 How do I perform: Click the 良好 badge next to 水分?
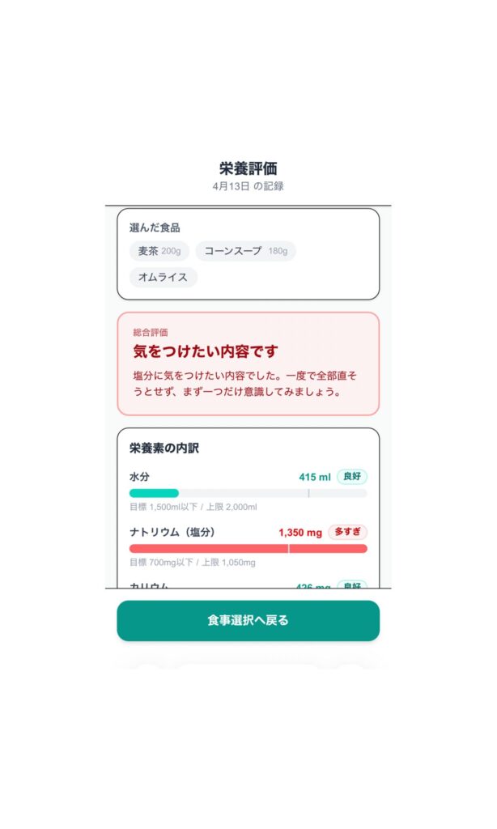(x=351, y=477)
